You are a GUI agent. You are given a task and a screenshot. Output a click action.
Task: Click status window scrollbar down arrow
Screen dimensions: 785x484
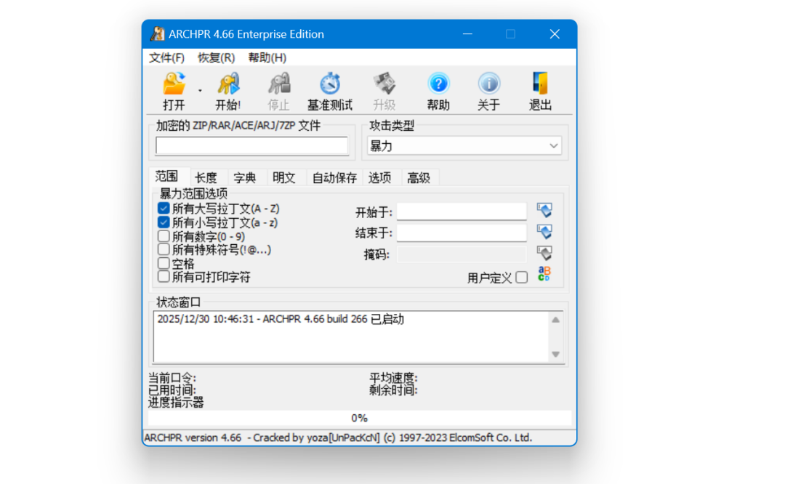(556, 355)
